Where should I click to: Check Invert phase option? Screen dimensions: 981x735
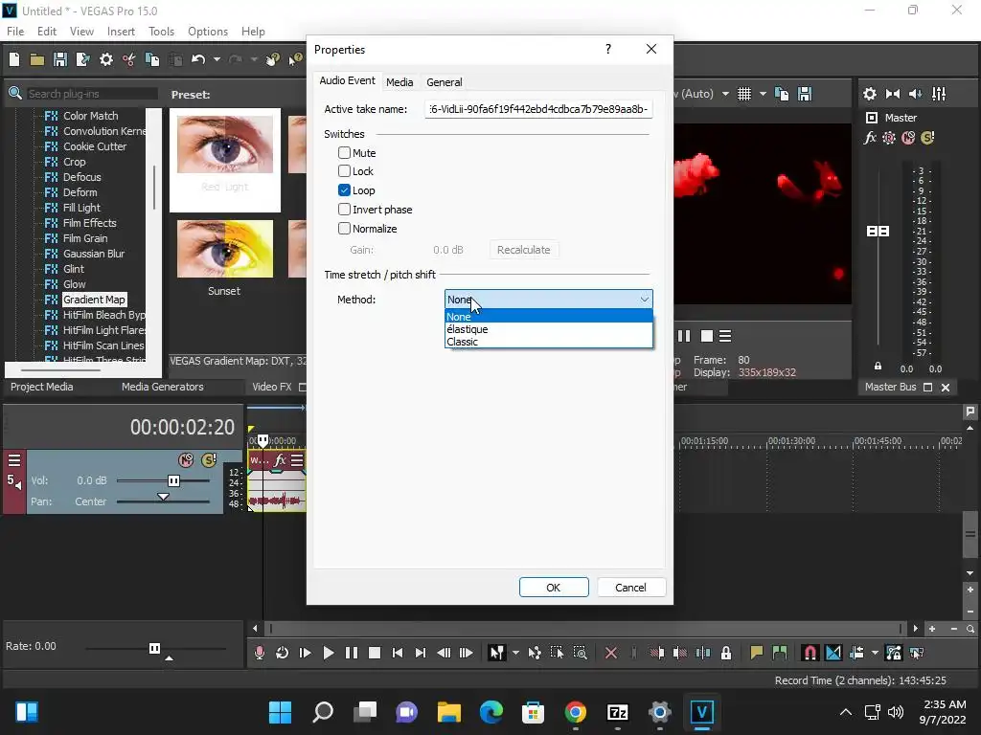click(x=344, y=210)
